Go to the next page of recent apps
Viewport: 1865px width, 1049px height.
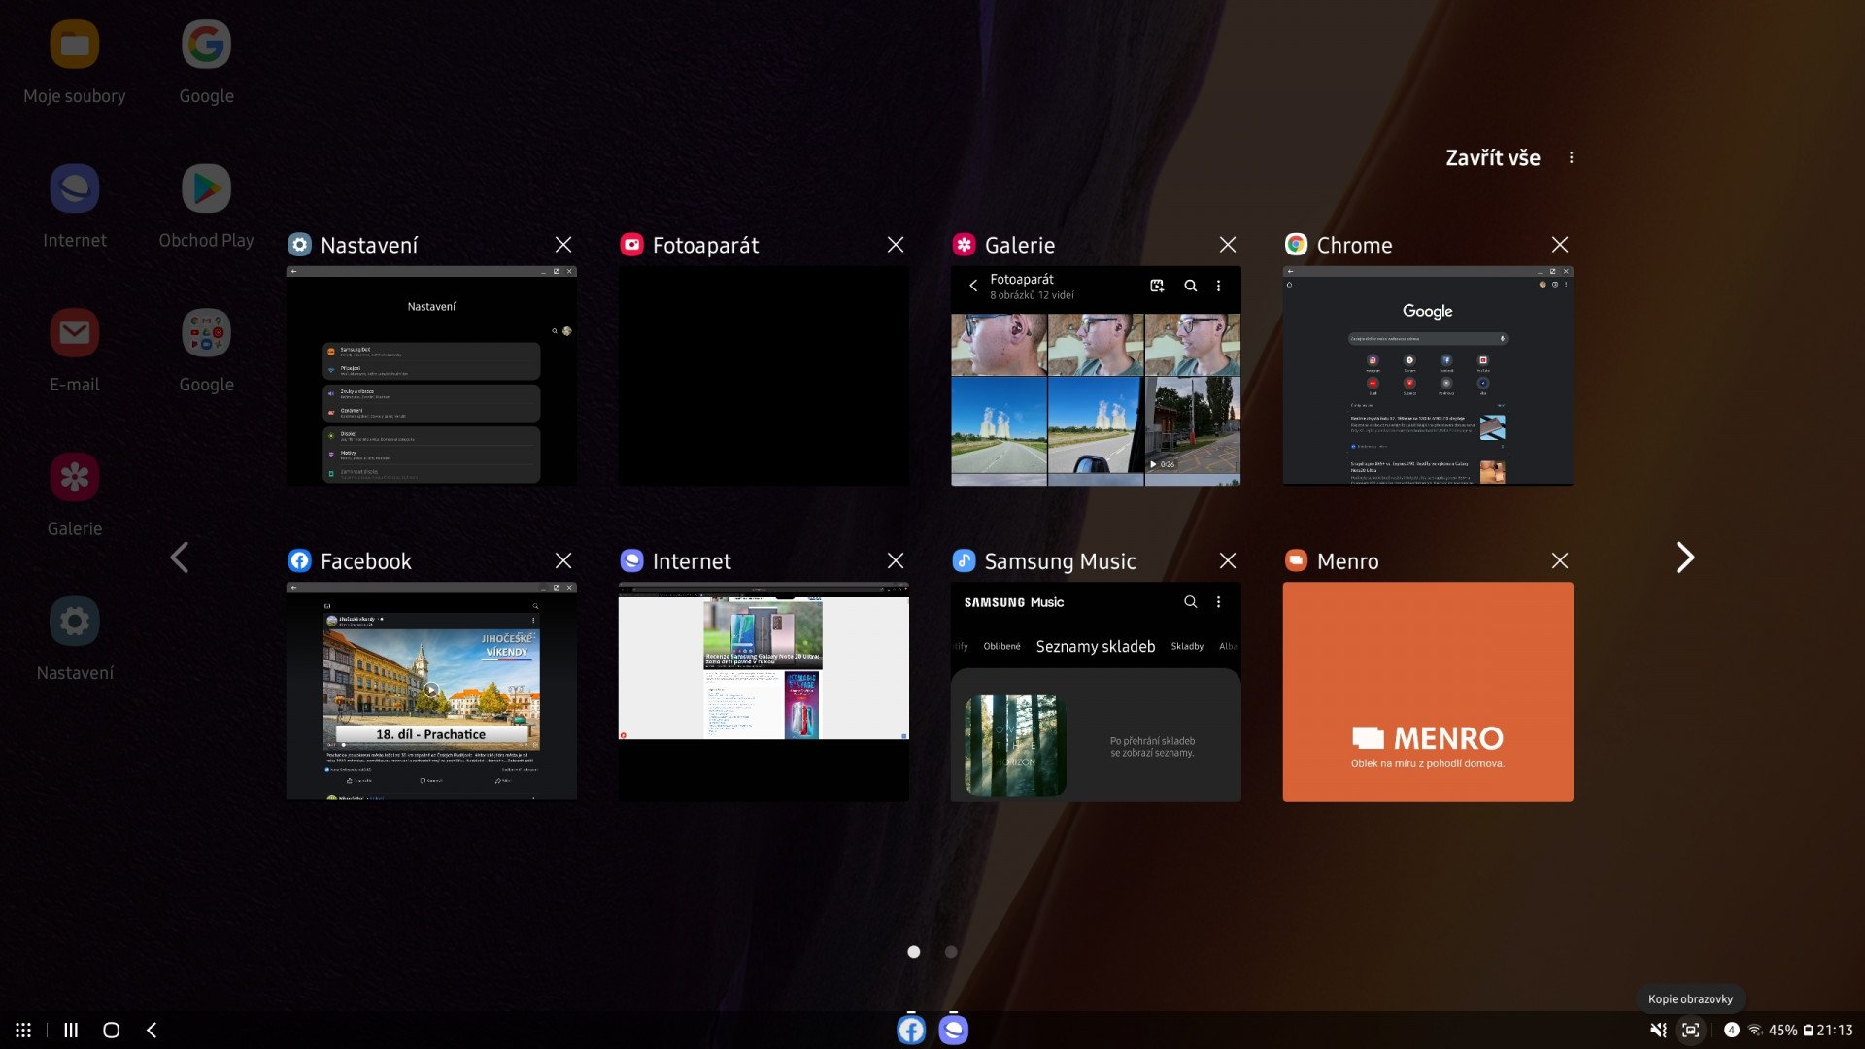coord(1685,558)
